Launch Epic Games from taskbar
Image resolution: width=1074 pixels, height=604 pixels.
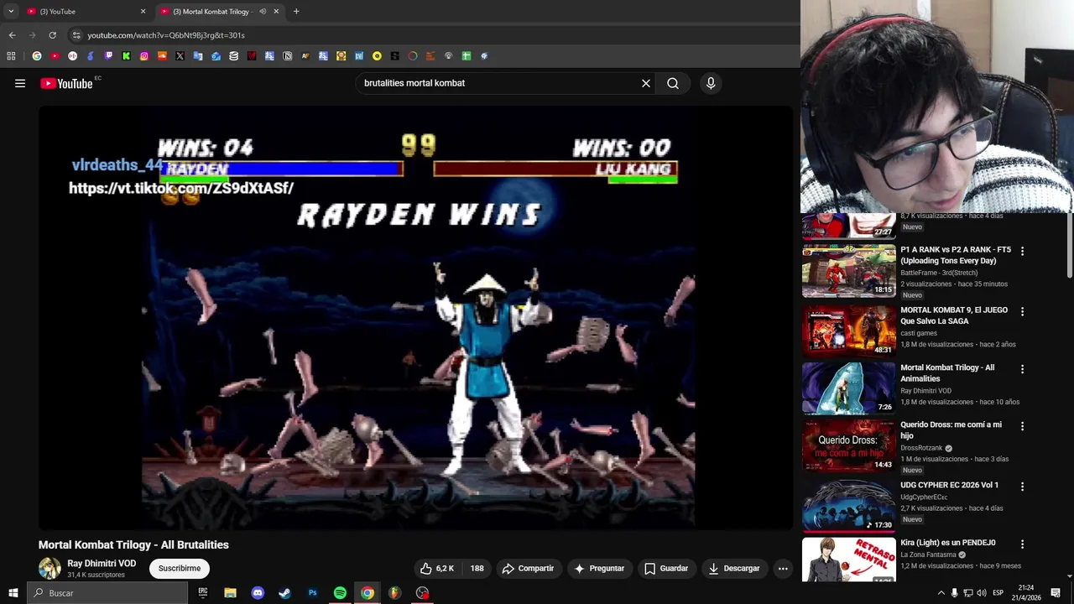(x=202, y=593)
